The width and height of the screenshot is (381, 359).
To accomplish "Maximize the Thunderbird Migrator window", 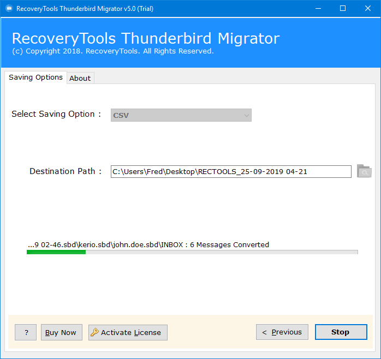I will (343, 9).
